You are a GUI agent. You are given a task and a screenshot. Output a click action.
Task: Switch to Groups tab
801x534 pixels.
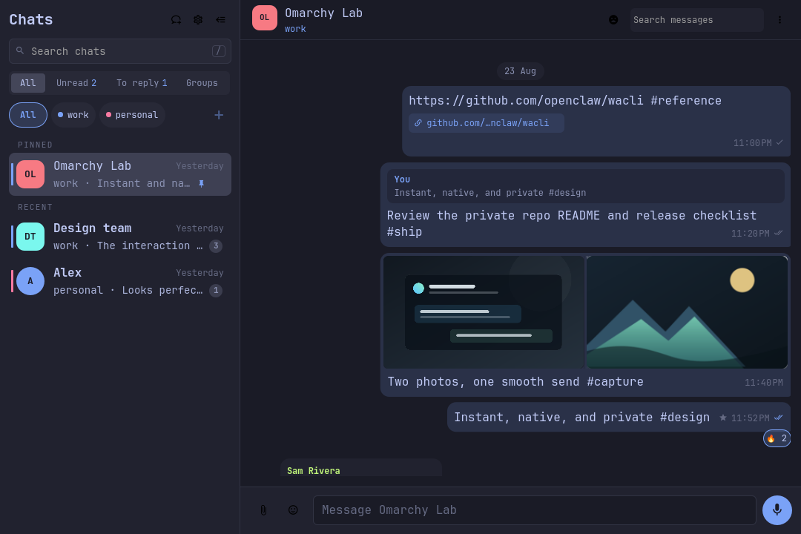(x=202, y=83)
